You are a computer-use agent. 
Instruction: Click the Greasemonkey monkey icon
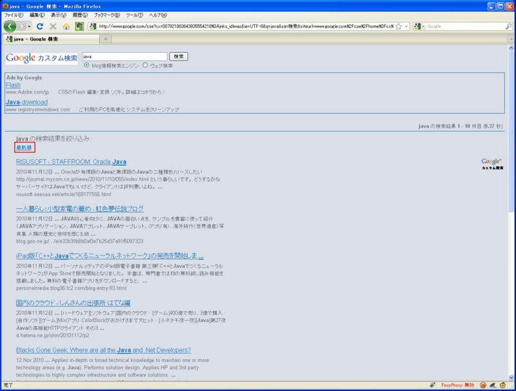pos(502,385)
